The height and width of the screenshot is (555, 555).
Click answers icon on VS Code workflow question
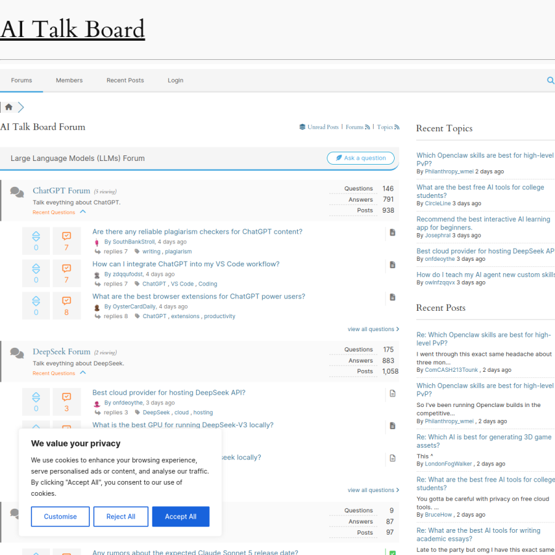[x=67, y=268]
